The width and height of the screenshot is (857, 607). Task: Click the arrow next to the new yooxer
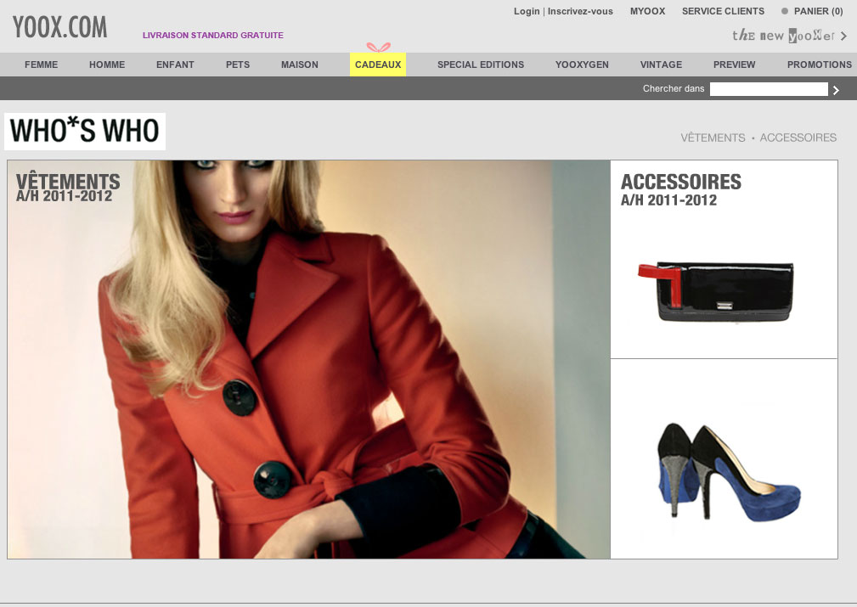click(x=844, y=36)
